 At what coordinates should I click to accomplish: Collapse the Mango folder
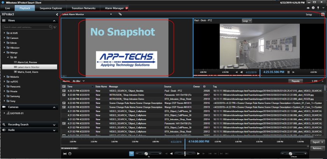[x=4, y=52]
